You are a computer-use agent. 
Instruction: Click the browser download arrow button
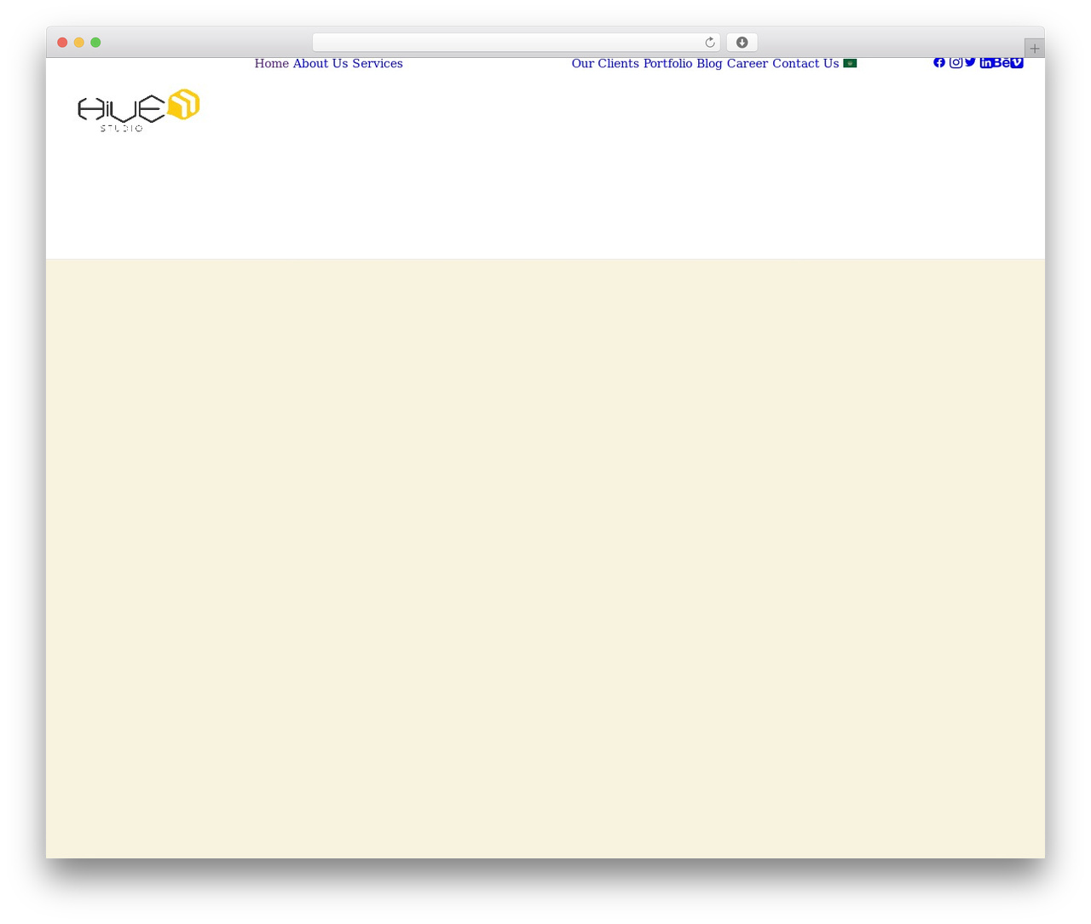(742, 43)
